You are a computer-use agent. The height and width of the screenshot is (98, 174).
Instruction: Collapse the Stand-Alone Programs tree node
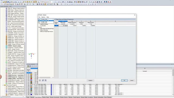(x=3, y=85)
